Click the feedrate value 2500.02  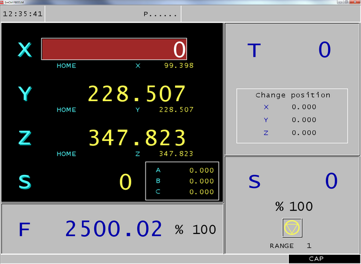[114, 230]
